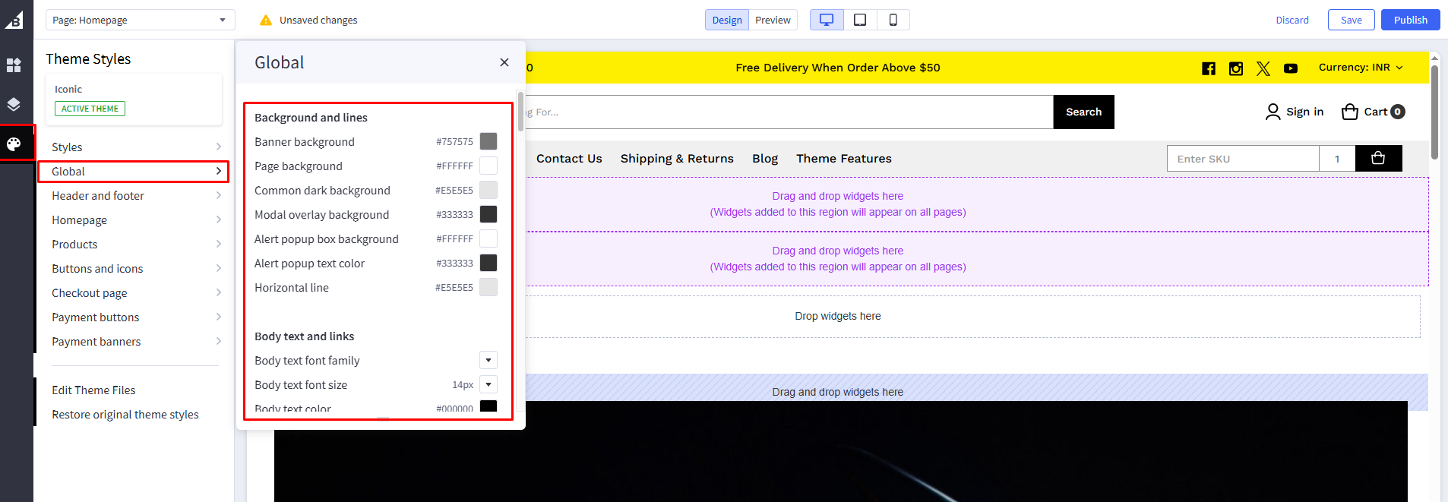This screenshot has width=1448, height=502.
Task: Toggle to Preview mode
Action: [773, 20]
